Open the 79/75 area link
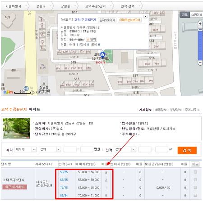The width and height of the screenshot is (203, 201). 64,188
